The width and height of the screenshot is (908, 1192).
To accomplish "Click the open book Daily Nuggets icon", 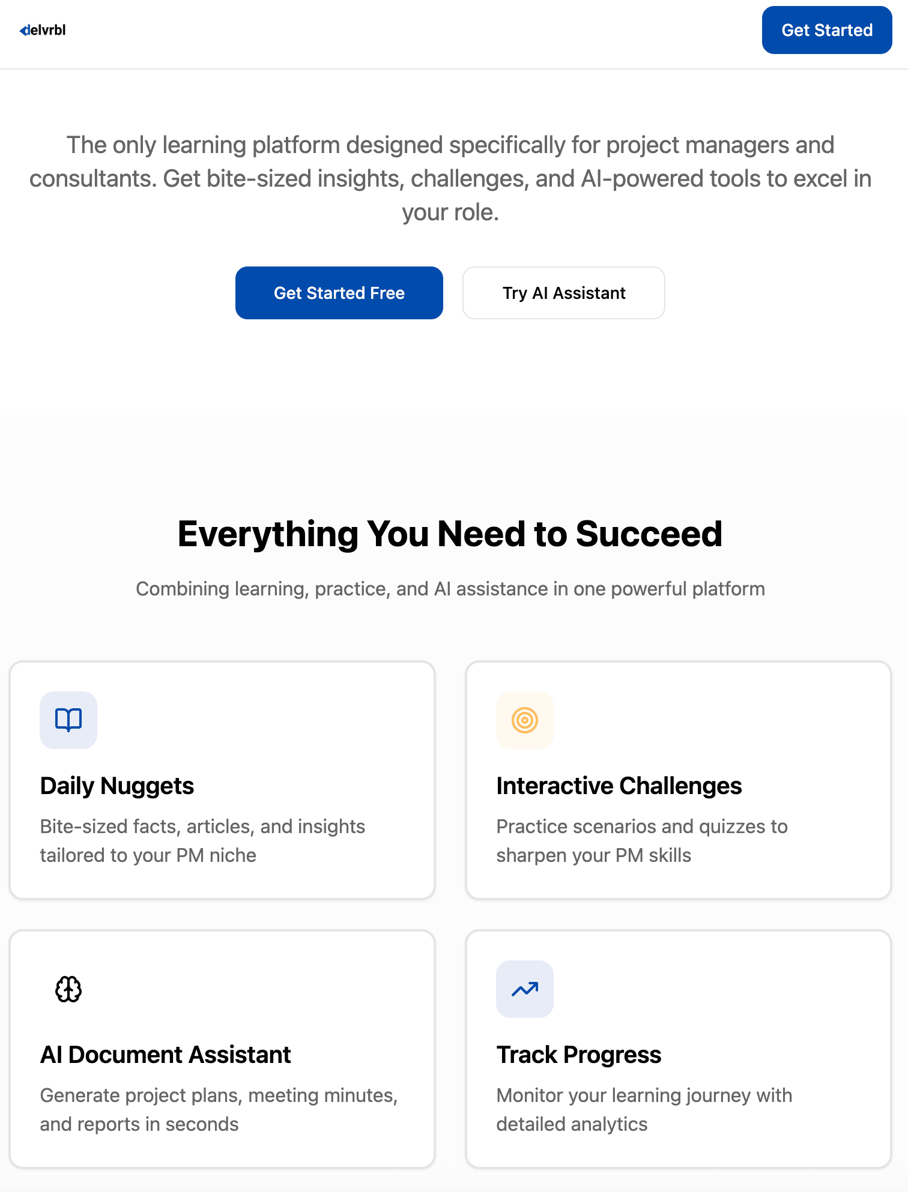I will pos(68,720).
